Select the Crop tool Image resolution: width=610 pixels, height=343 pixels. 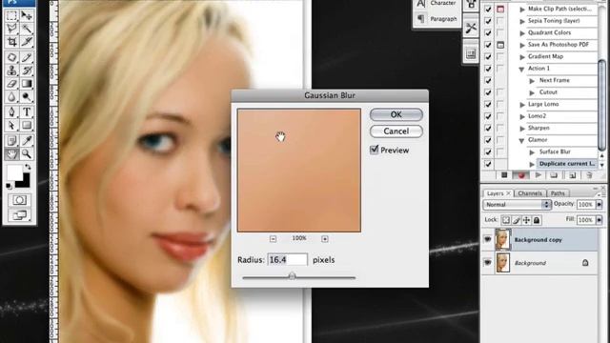pyautogui.click(x=11, y=41)
